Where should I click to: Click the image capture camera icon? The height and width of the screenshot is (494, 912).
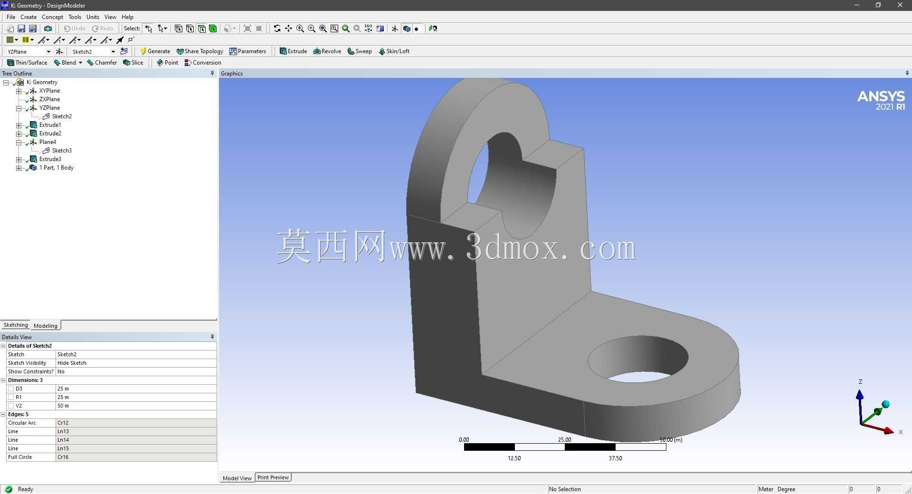point(47,28)
